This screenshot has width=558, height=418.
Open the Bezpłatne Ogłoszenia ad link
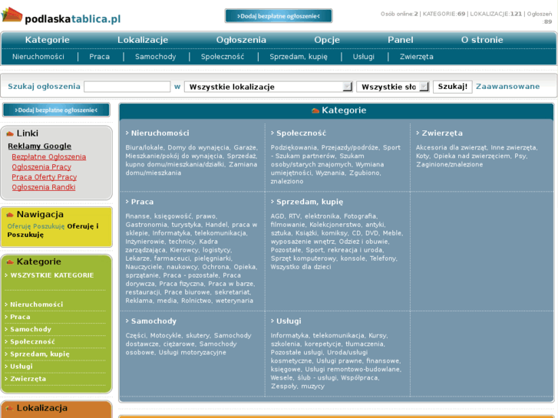[x=49, y=157]
